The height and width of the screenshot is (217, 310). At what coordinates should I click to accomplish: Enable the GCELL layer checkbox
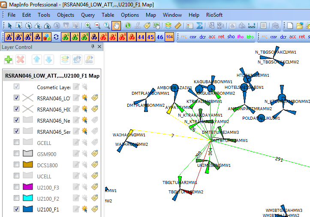click(x=16, y=142)
